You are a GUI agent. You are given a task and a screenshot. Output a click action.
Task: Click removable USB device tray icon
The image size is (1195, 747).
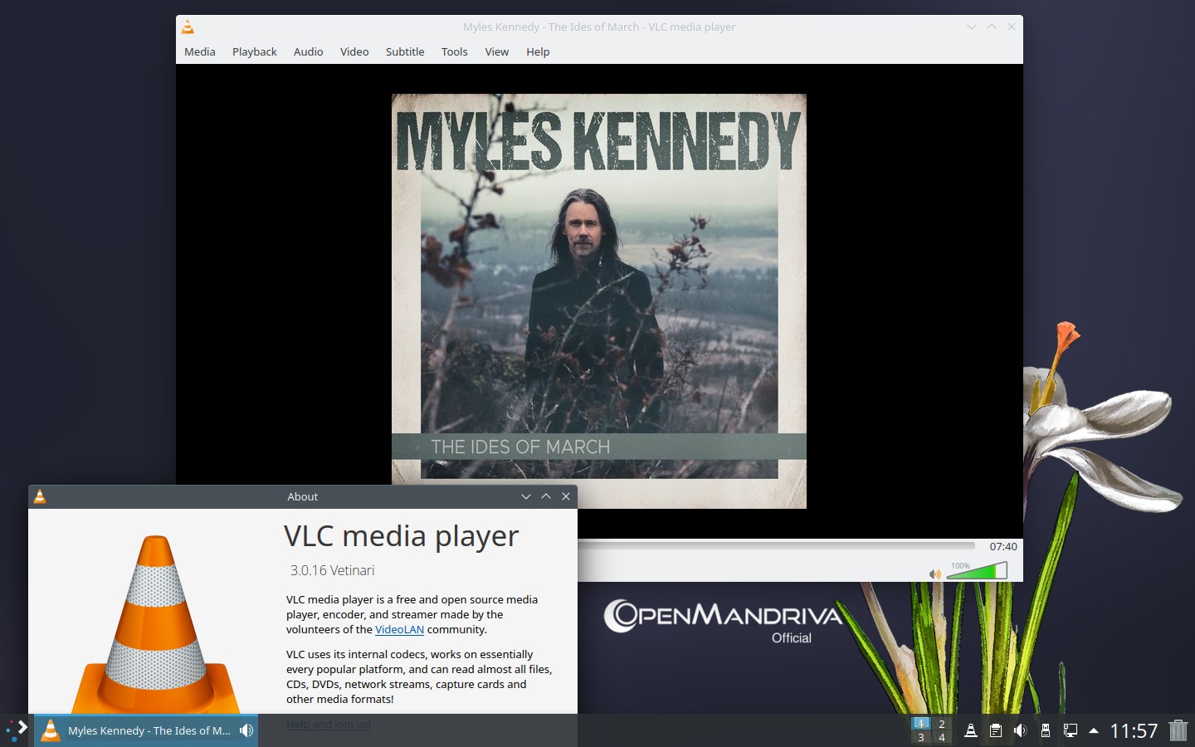[x=1045, y=730]
